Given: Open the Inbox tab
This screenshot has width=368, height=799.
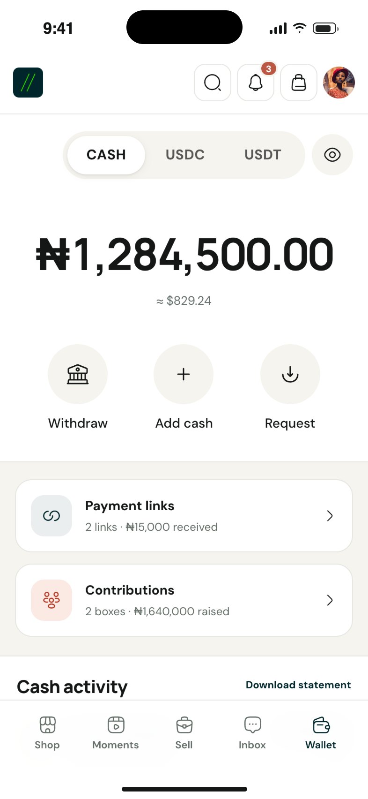Looking at the screenshot, I should coord(252,733).
